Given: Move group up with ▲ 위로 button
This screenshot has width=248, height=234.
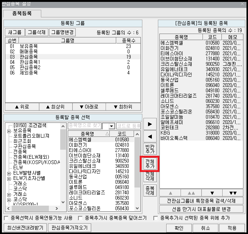Looking at the screenshot, I should pyautogui.click(x=22, y=107).
